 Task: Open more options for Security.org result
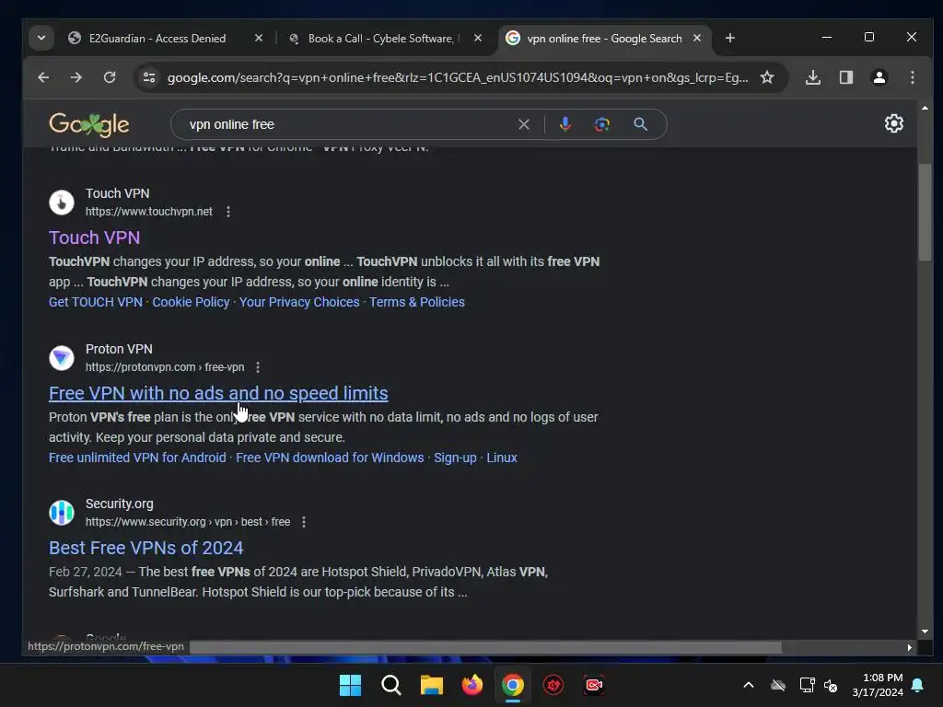click(304, 522)
